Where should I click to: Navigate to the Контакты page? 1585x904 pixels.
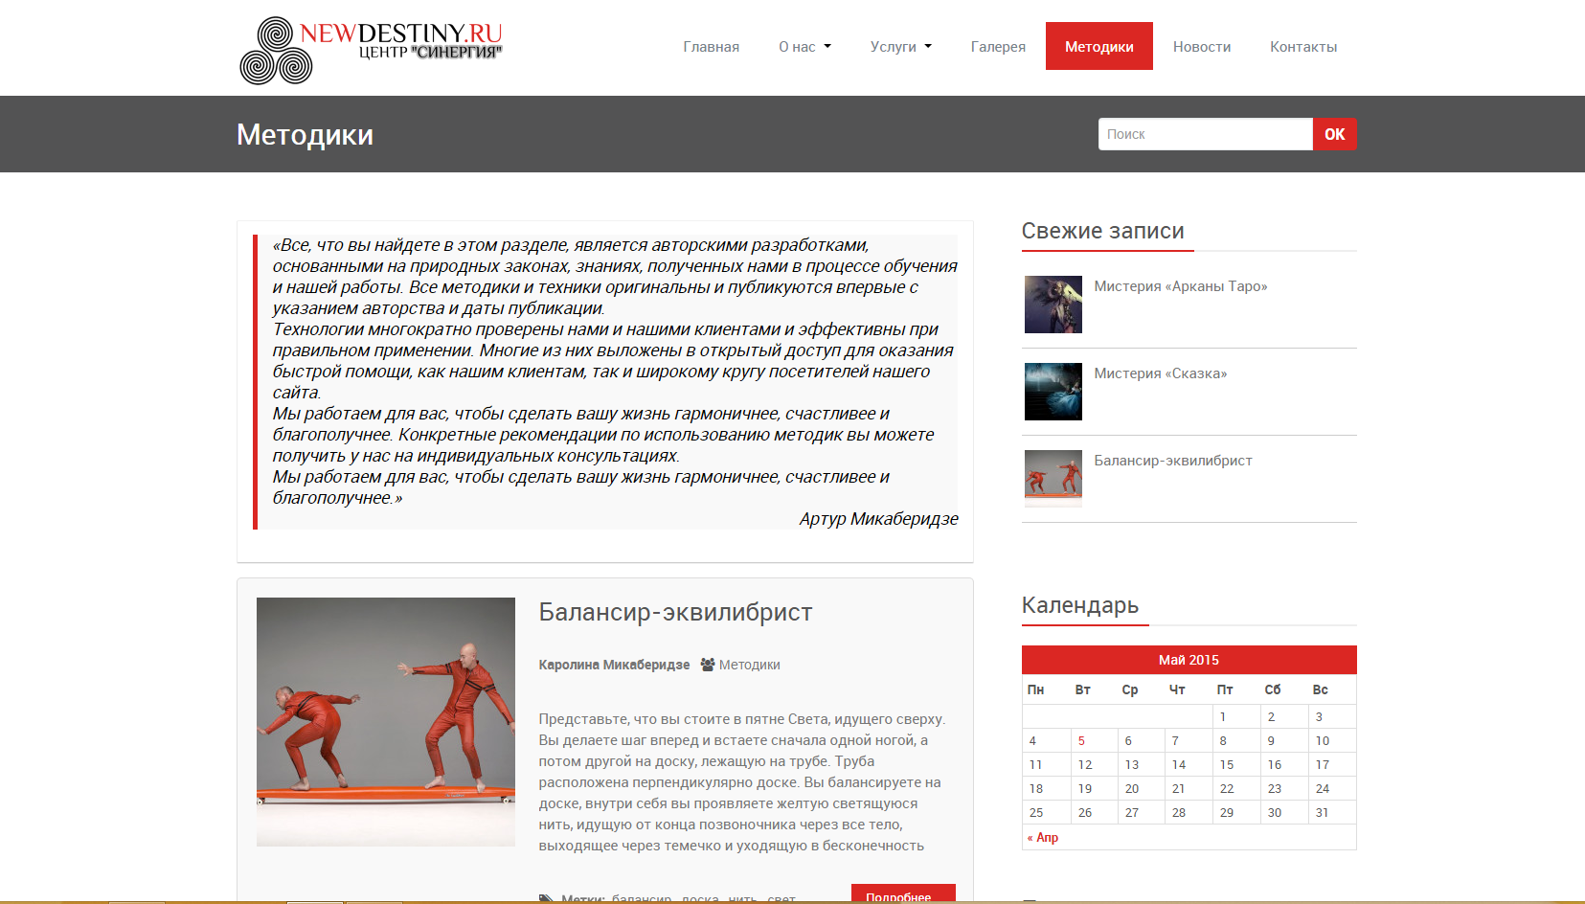click(x=1302, y=47)
